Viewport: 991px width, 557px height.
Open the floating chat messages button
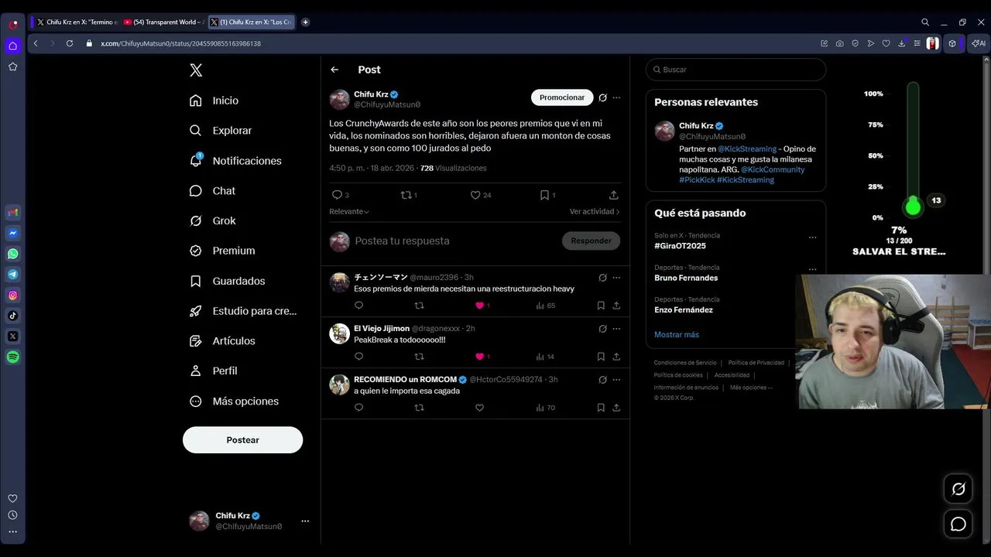tap(958, 525)
